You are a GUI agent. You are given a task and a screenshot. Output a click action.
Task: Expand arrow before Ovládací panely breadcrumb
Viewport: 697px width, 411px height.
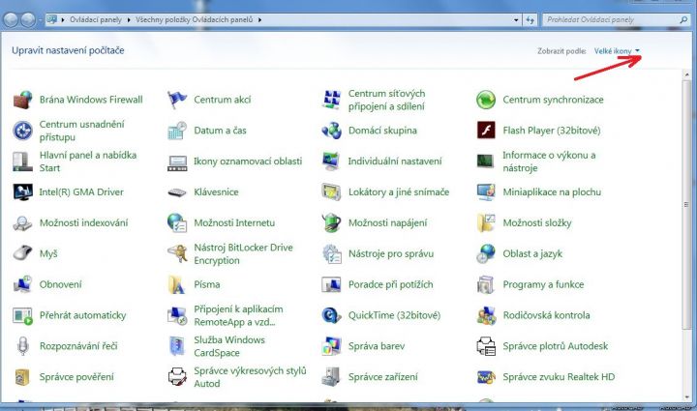(63, 20)
